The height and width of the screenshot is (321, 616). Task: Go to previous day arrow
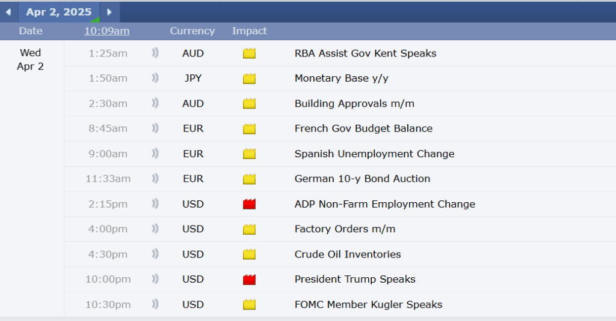click(8, 12)
